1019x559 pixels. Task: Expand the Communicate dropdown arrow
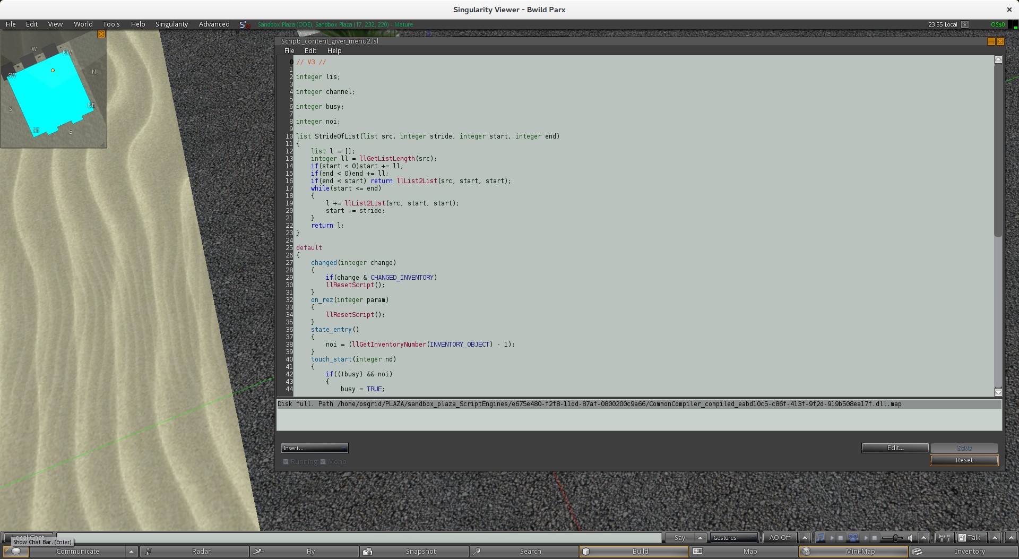point(131,552)
